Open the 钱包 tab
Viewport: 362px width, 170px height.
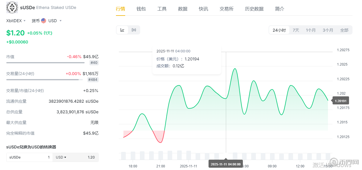tap(141, 9)
